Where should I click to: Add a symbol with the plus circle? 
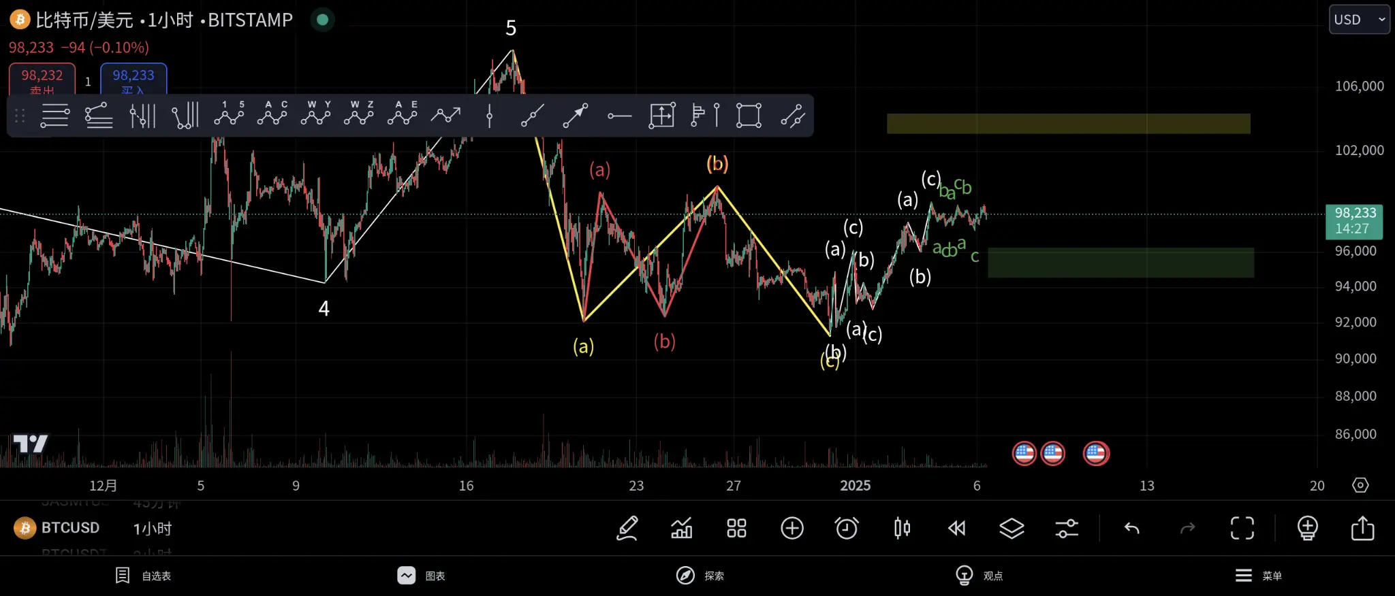pyautogui.click(x=791, y=528)
